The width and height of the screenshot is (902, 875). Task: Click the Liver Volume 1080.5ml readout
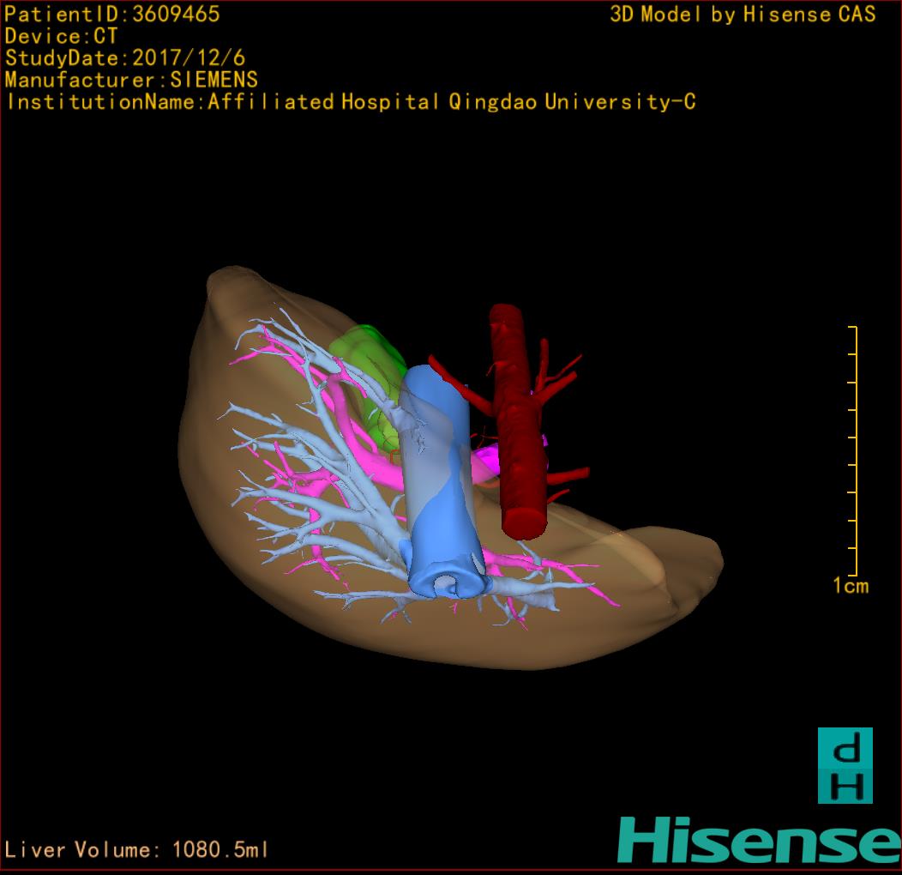pyautogui.click(x=137, y=850)
